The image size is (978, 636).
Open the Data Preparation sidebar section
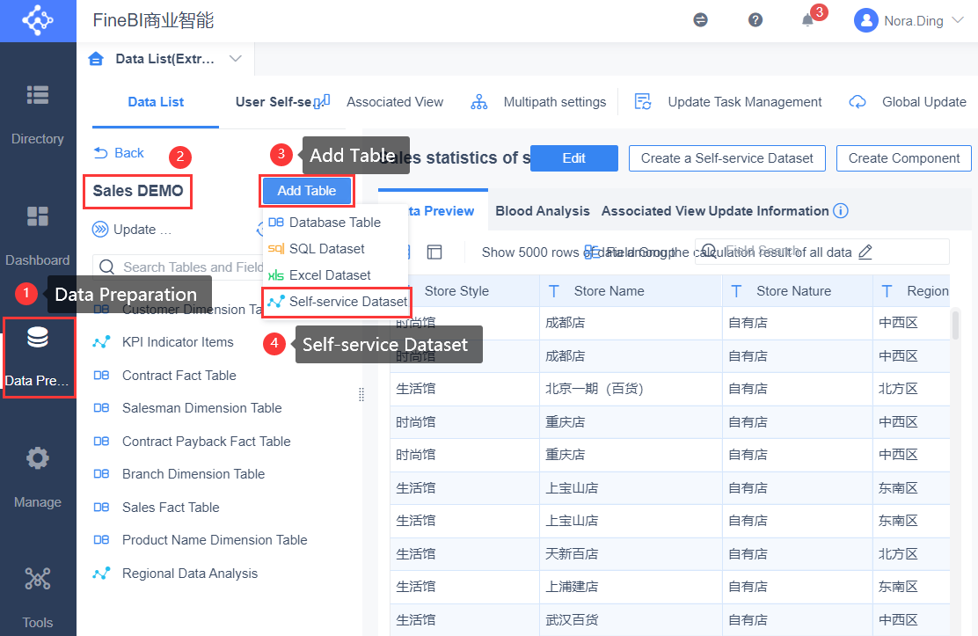[38, 357]
